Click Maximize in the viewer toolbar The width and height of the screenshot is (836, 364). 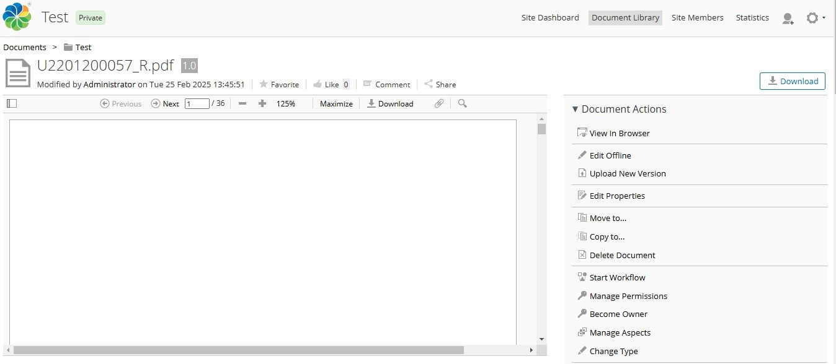pos(336,103)
